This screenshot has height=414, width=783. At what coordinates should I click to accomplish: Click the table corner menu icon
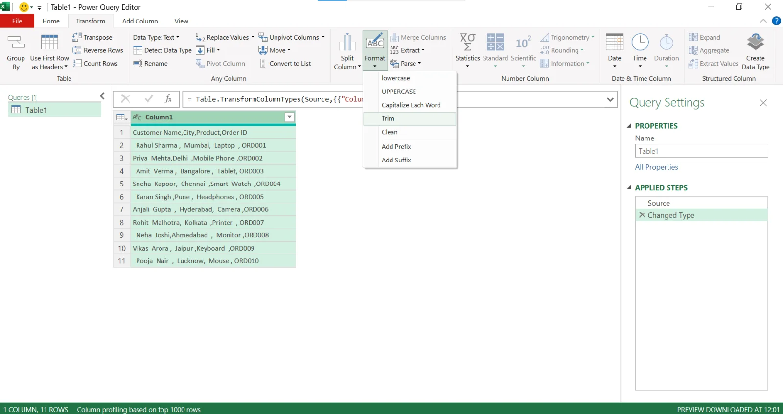(122, 117)
